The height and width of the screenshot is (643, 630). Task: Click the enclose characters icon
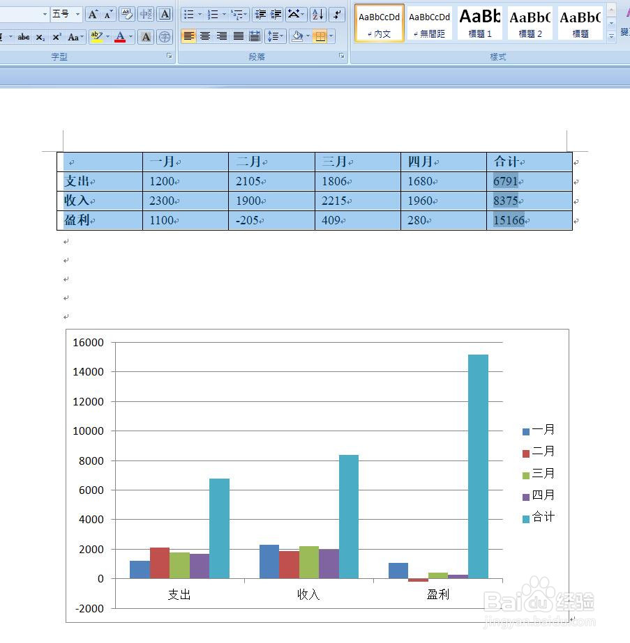tap(165, 38)
